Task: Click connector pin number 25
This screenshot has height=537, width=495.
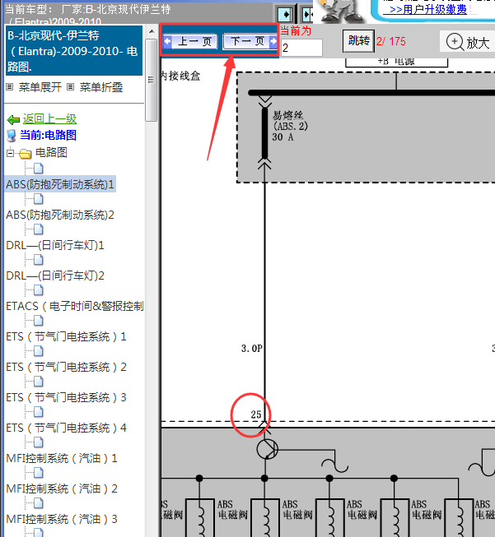Action: pos(256,414)
